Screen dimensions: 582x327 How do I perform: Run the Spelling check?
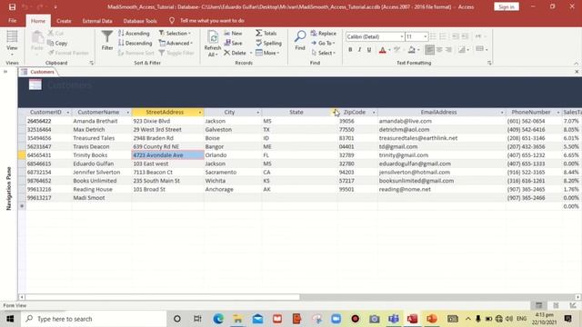coord(269,43)
